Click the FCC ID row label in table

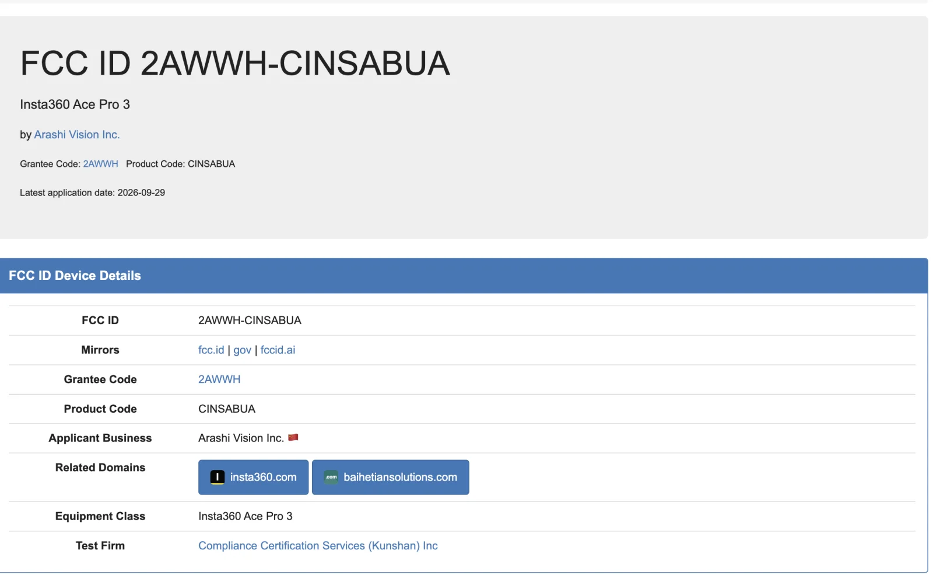[100, 321]
